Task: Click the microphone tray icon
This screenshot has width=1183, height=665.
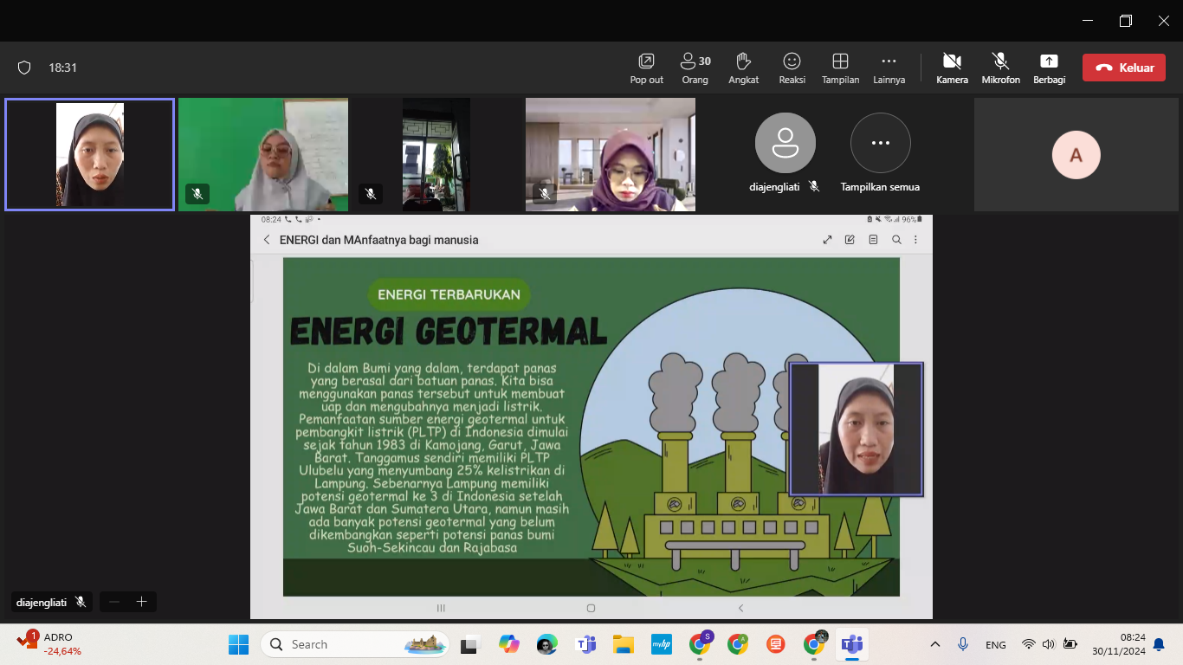Action: tap(963, 644)
